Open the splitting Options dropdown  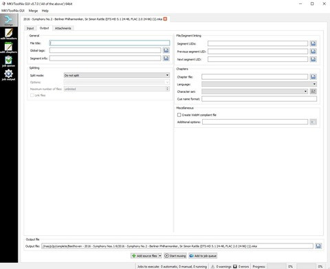point(117,82)
